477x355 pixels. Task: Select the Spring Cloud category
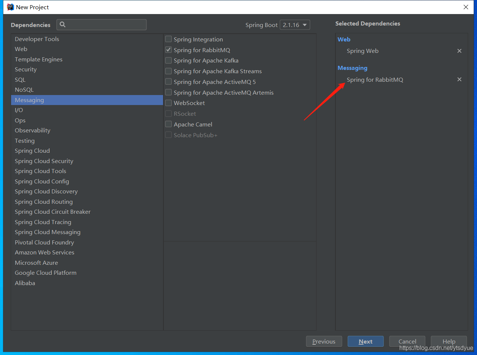click(x=87, y=151)
